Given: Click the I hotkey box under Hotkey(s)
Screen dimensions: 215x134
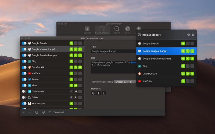Looking at the screenshot, I should coord(98,93).
